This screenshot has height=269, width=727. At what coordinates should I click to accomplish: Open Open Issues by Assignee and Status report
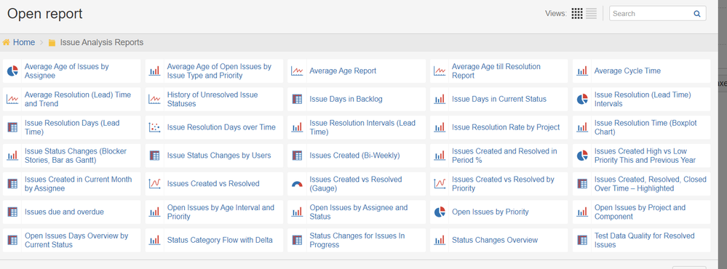tap(358, 212)
